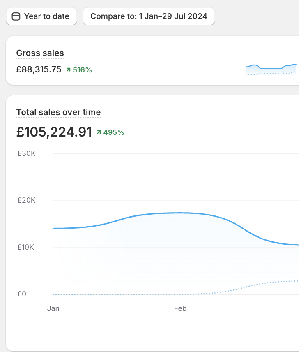The height and width of the screenshot is (352, 299).
Task: Select the £88,315.75 gross sales amount
Action: pyautogui.click(x=39, y=70)
